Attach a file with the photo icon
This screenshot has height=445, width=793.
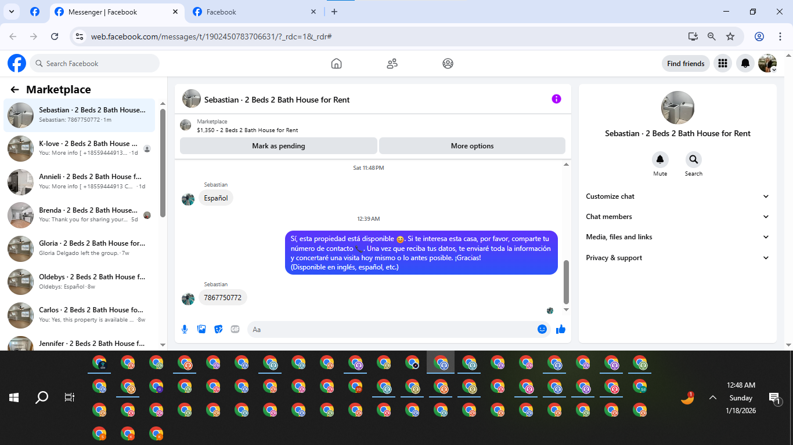click(201, 329)
